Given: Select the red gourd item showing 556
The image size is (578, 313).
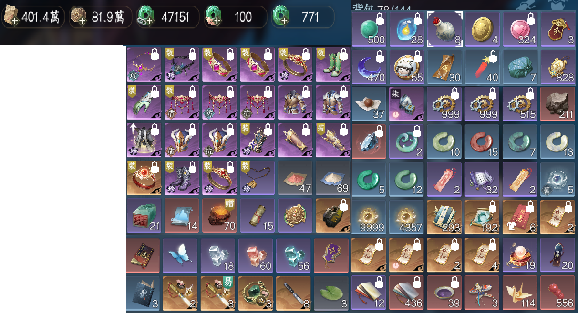Looking at the screenshot, I should 558,293.
